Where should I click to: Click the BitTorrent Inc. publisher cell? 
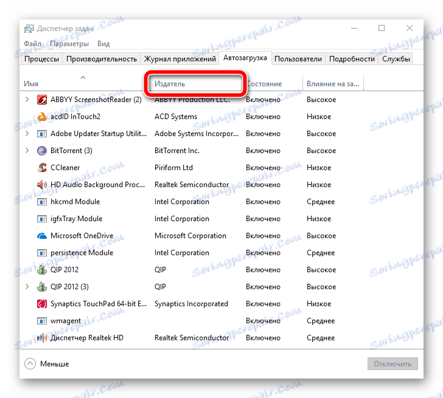[x=177, y=151]
